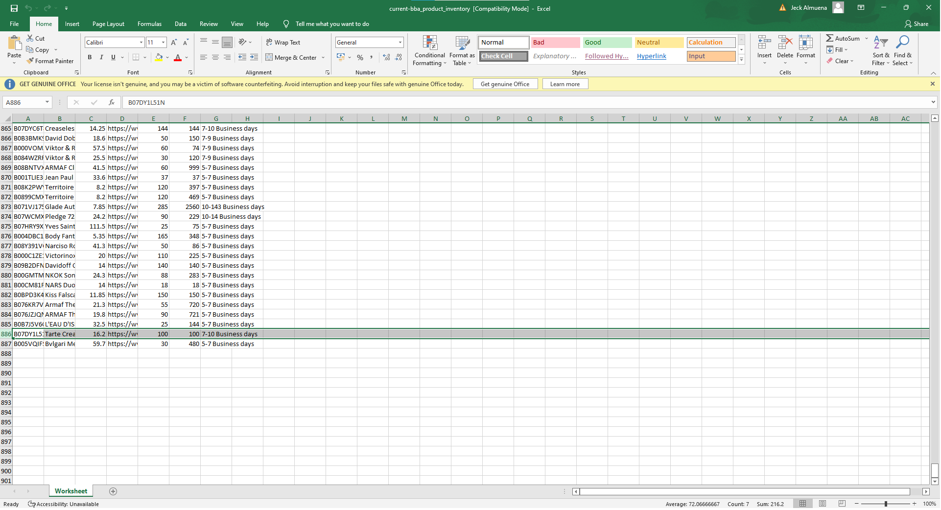Switch to the Insert tab
The image size is (941, 510).
(x=72, y=24)
